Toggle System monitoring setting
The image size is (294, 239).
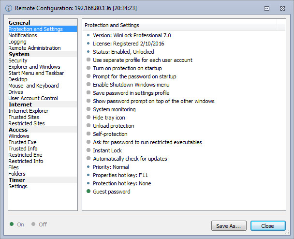tap(114, 109)
